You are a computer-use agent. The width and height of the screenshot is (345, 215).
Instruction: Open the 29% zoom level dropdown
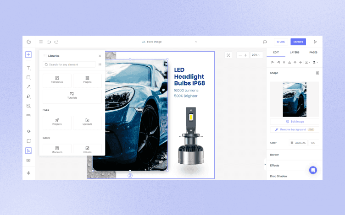(256, 55)
